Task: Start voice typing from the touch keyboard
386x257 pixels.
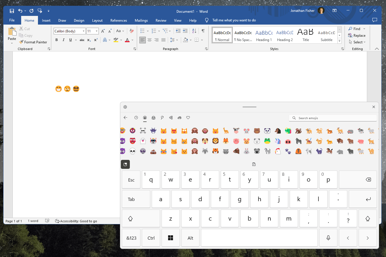Action: [x=328, y=238]
